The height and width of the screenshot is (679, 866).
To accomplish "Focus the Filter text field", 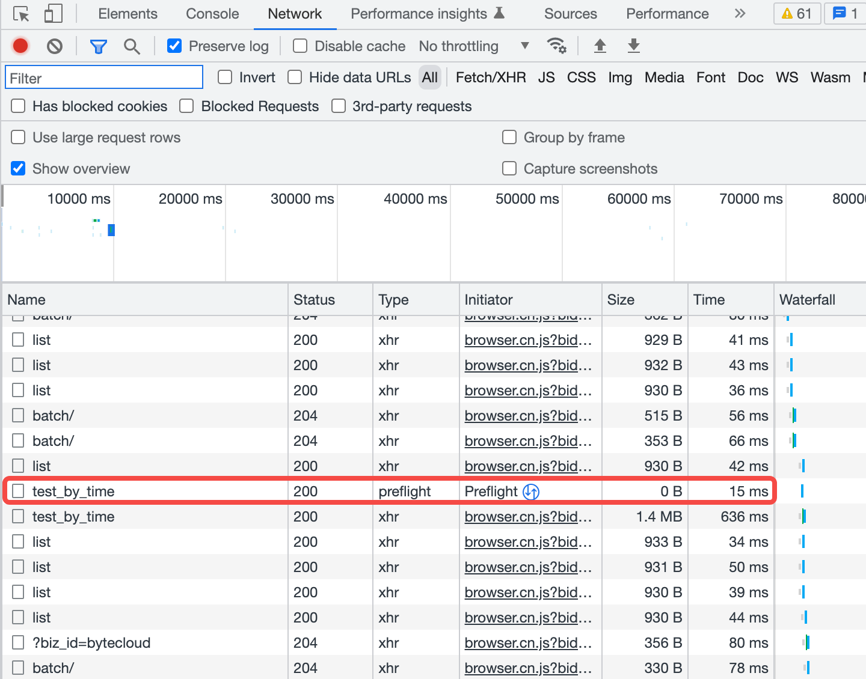I will (104, 78).
